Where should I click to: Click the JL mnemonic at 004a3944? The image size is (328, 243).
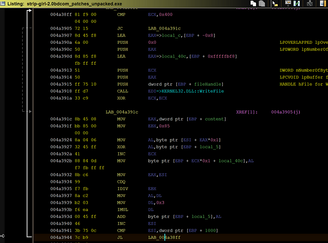[120, 238]
